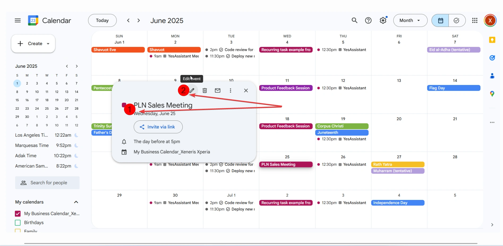503x246 pixels.
Task: Expand the Create button dropdown
Action: pyautogui.click(x=48, y=44)
